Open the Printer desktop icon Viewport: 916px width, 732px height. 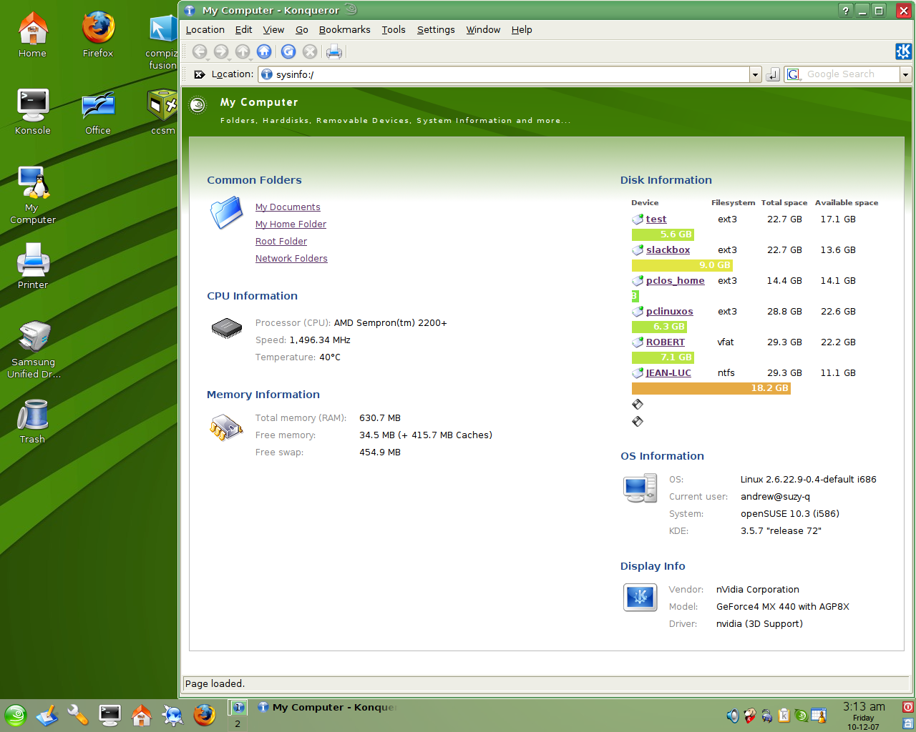pos(33,265)
